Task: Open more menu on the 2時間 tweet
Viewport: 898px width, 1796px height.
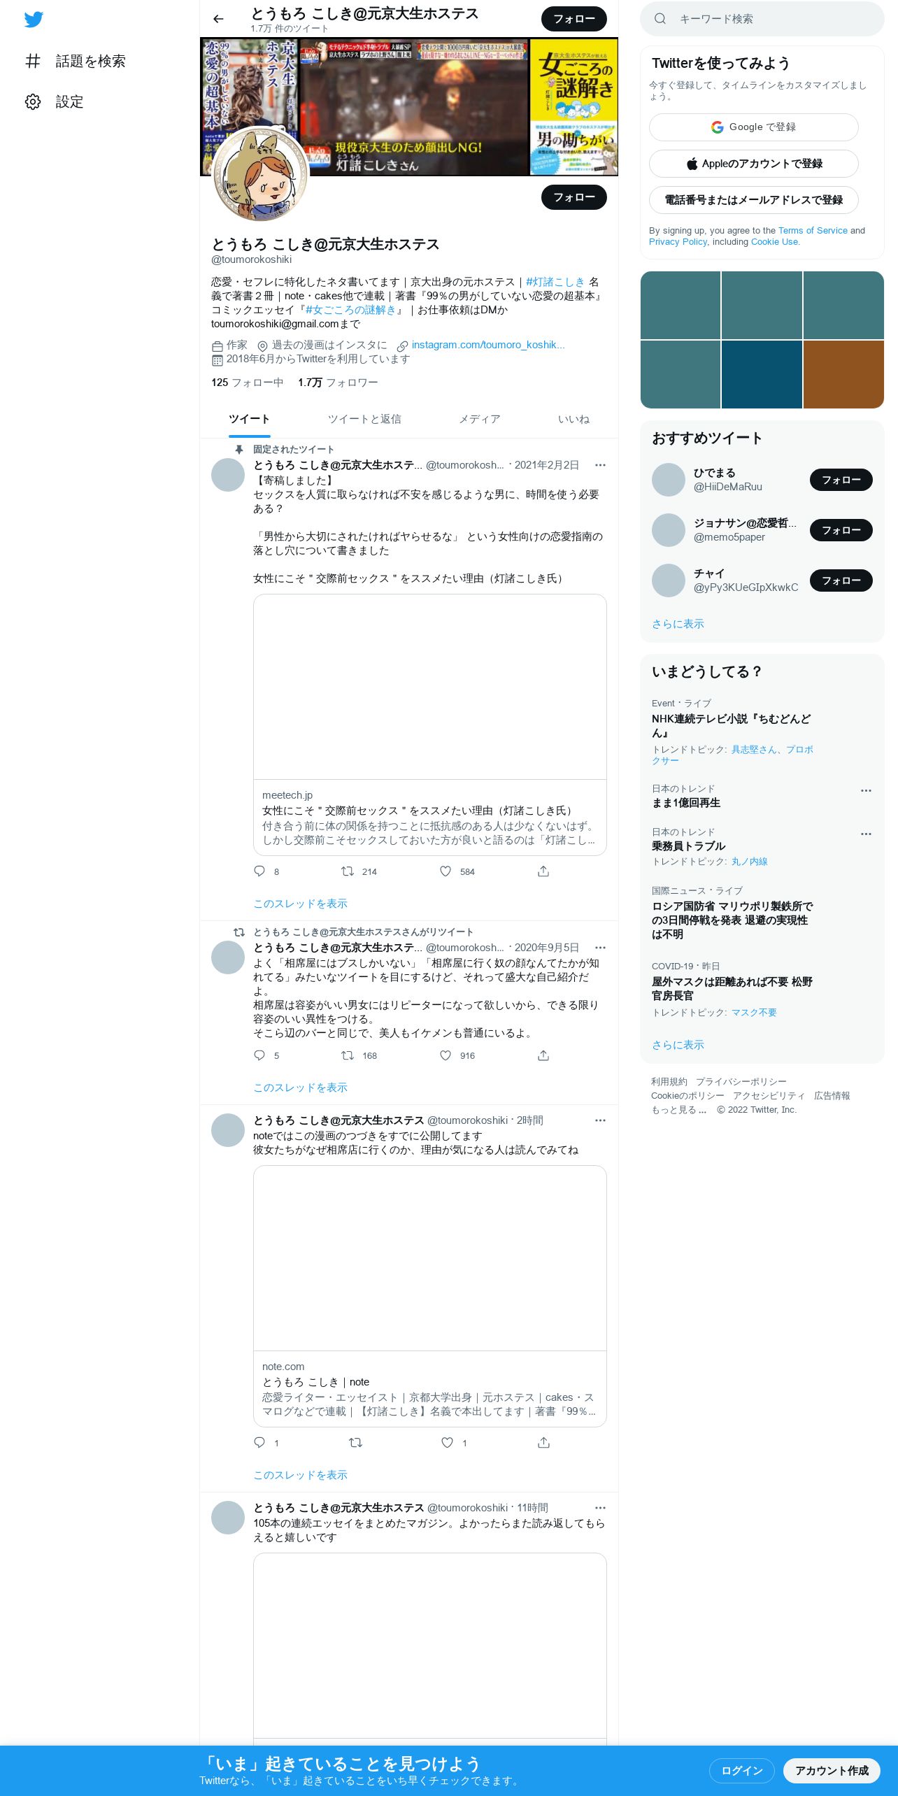Action: (x=600, y=1120)
